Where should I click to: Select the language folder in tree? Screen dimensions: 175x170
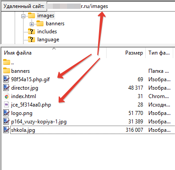click(48, 40)
